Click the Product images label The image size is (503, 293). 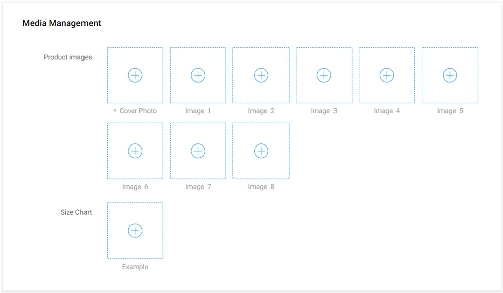(68, 57)
